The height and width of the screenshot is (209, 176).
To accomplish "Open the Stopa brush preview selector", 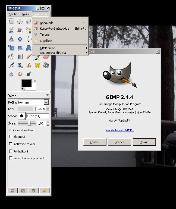I will click(21, 116).
